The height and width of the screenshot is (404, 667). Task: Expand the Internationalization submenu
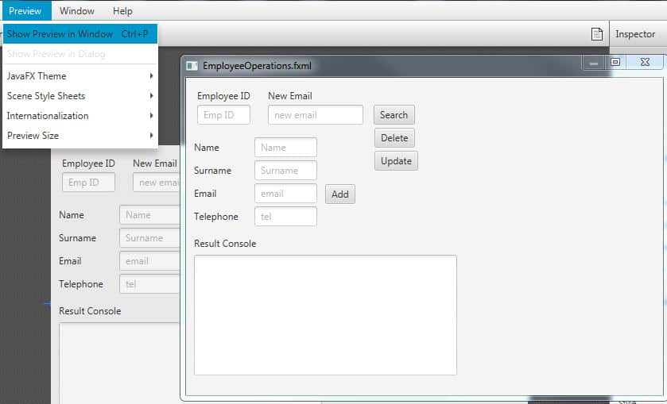(80, 116)
